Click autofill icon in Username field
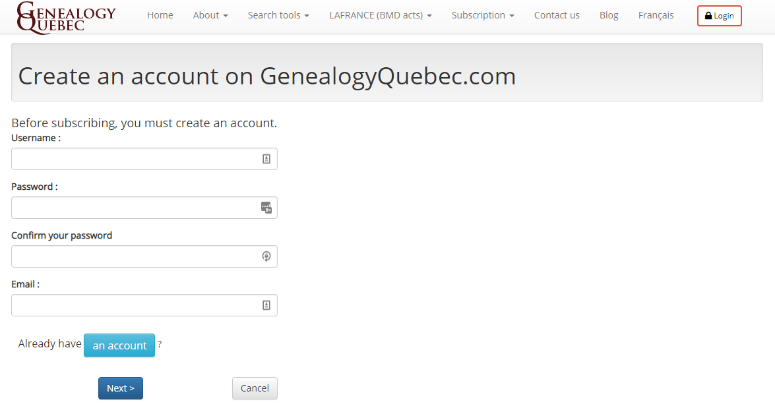Screen dimensions: 775x412 [x=266, y=159]
